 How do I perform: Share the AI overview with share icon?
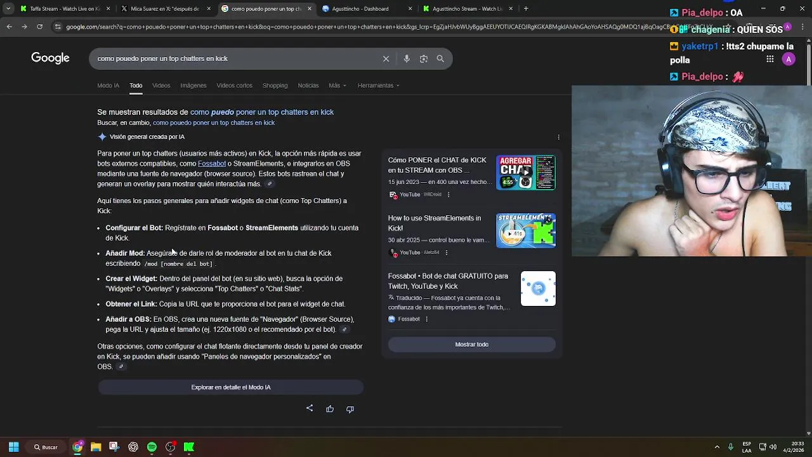310,408
